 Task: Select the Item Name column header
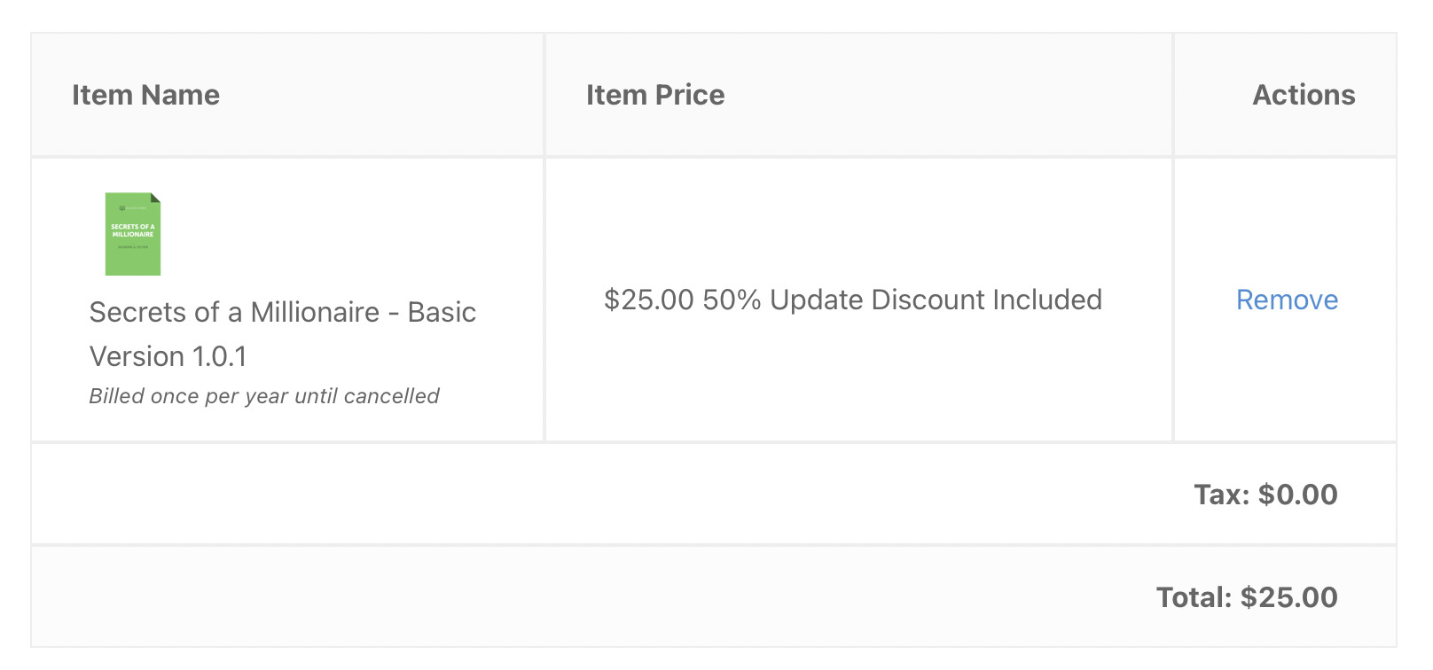pos(145,95)
